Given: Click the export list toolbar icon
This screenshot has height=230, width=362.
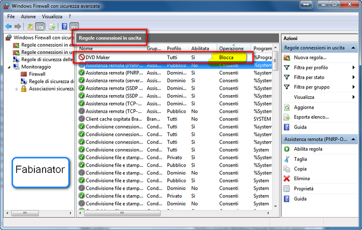Looking at the screenshot, I should [x=52, y=27].
